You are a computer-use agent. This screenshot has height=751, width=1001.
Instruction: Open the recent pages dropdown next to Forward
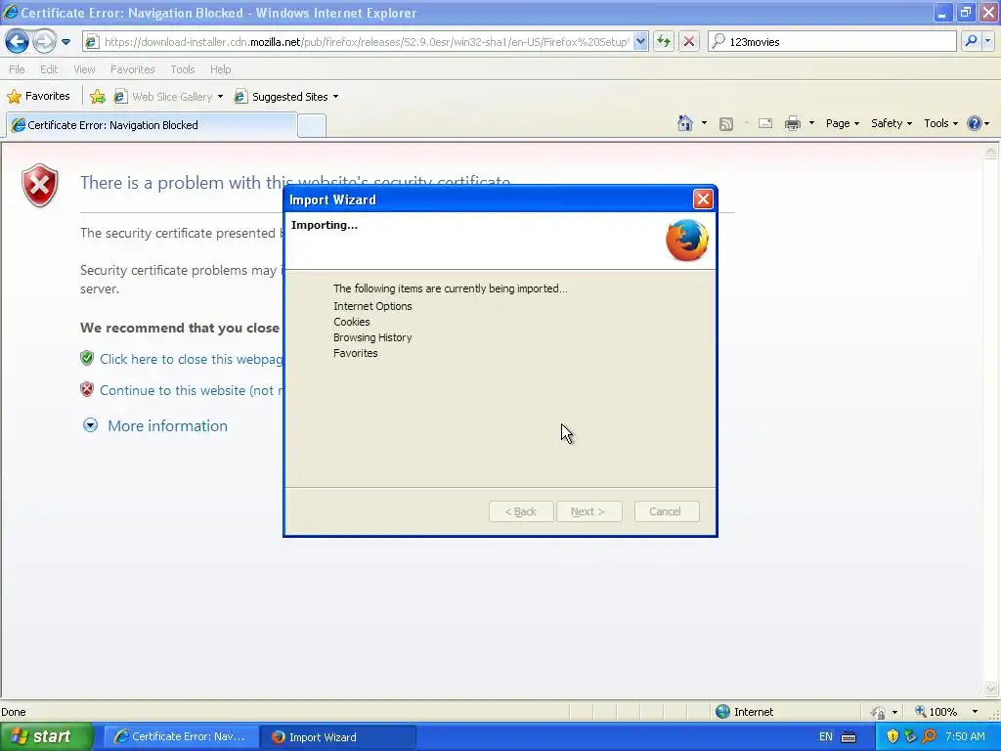tap(65, 42)
